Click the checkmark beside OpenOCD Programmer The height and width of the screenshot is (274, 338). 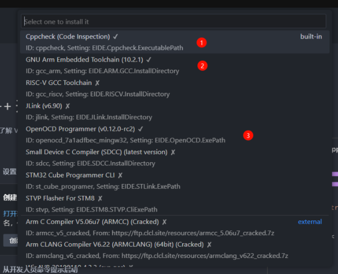pyautogui.click(x=141, y=129)
